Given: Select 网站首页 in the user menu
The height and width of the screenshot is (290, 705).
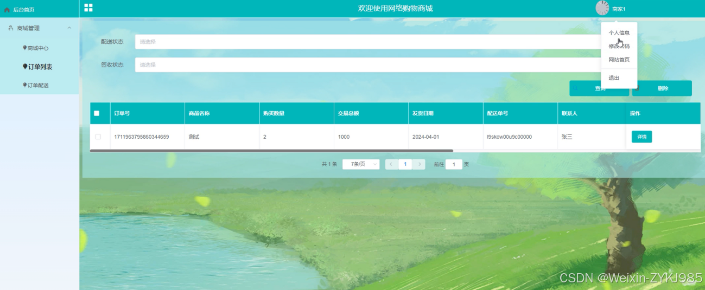Looking at the screenshot, I should click(619, 60).
